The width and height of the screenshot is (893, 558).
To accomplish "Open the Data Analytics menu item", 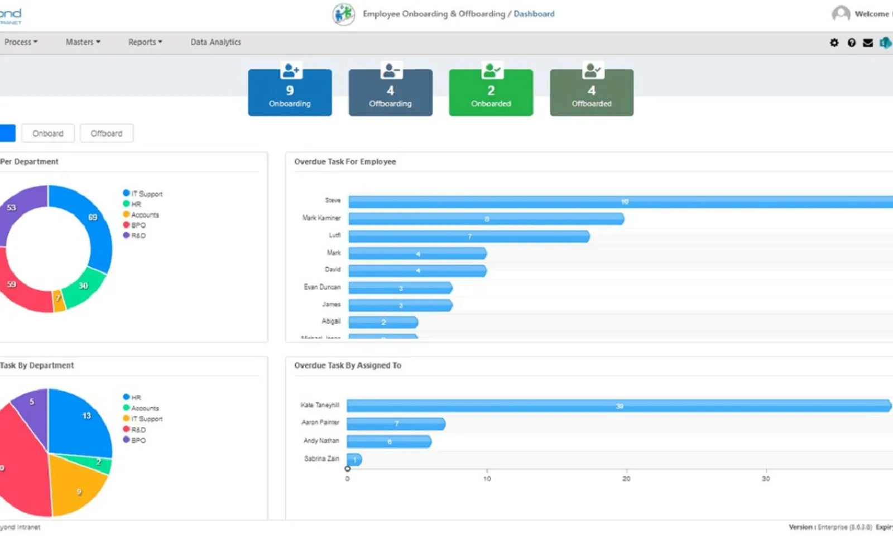I will point(216,42).
